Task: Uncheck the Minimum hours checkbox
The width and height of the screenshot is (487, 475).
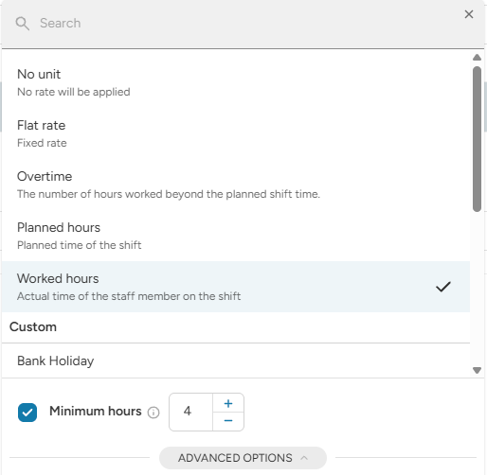Action: (x=27, y=413)
